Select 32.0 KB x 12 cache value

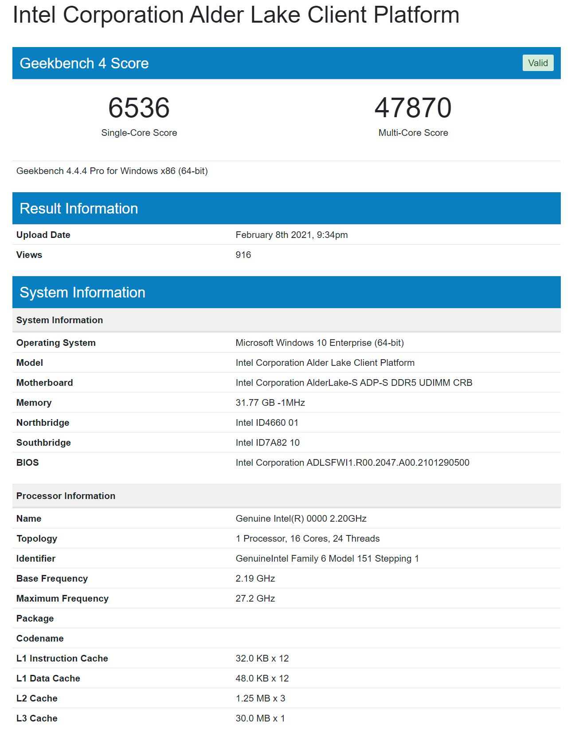262,658
